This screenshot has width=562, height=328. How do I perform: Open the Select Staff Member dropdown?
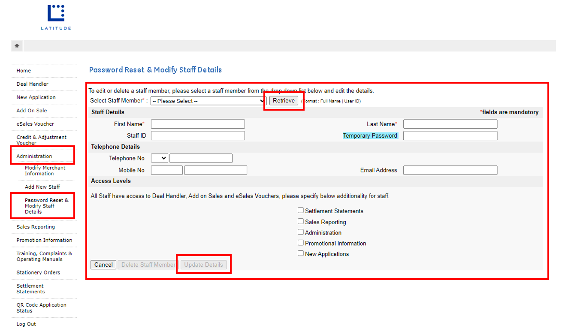pos(208,101)
